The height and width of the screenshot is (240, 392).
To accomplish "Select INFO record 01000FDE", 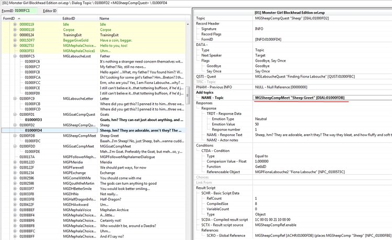I will click(x=94, y=151).
